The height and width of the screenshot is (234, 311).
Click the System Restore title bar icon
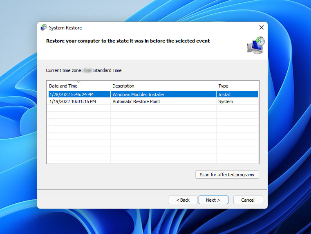coord(44,28)
